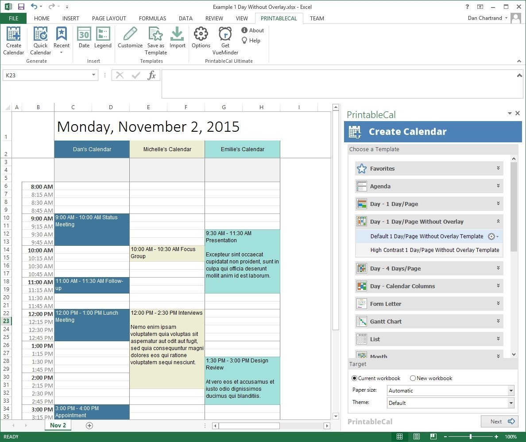The height and width of the screenshot is (442, 526).
Task: Expand the Favorites template group
Action: click(x=429, y=168)
